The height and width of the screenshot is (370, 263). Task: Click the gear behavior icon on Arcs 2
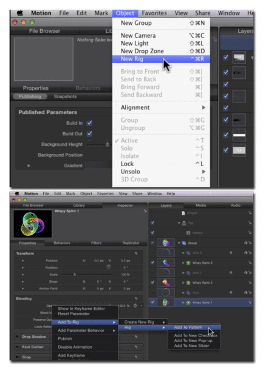tap(231, 253)
